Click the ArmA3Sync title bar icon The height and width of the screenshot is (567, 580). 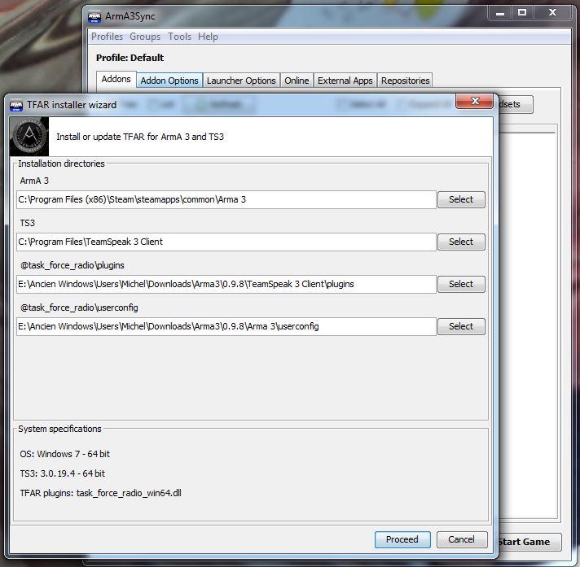pyautogui.click(x=94, y=15)
